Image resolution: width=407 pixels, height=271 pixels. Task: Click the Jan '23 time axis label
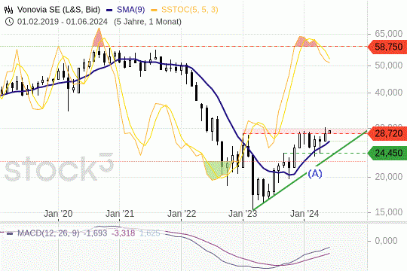[x=243, y=214]
